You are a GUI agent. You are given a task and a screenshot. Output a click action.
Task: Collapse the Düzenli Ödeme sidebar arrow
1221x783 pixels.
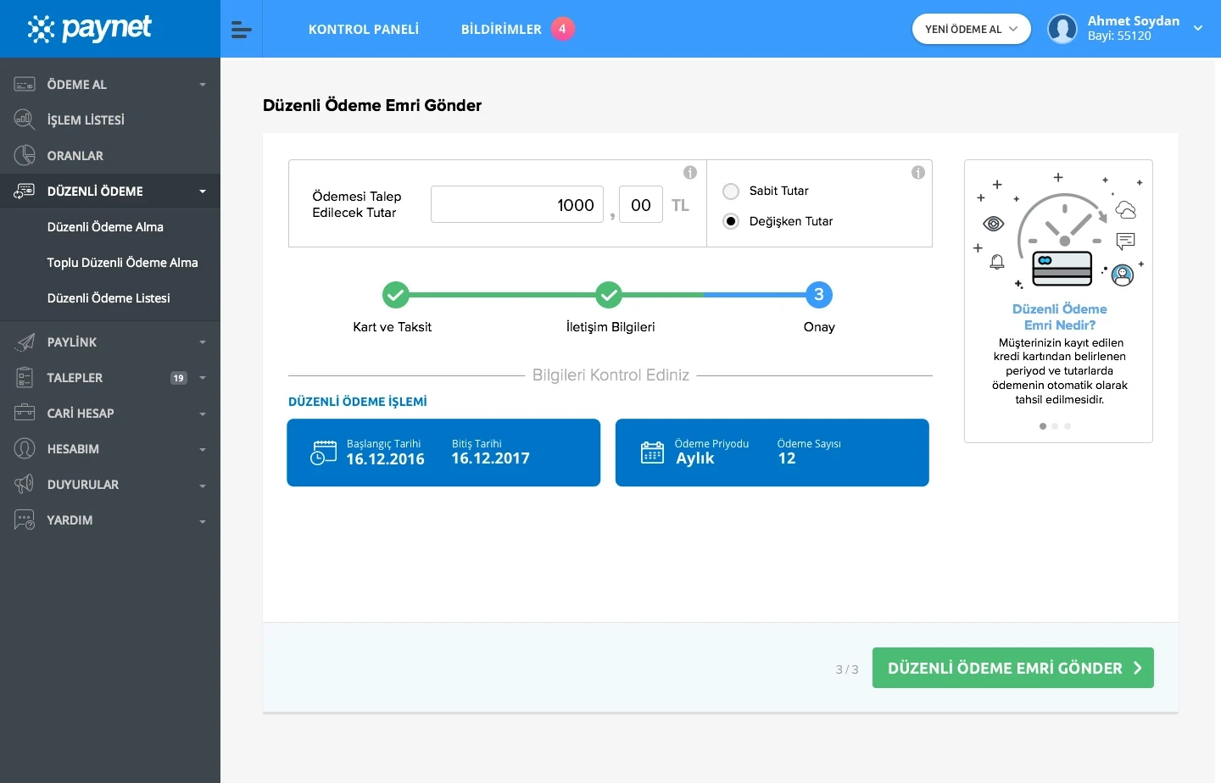coord(203,192)
